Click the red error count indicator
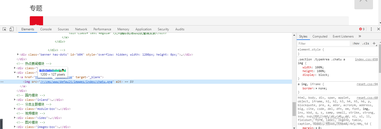Image resolution: width=381 pixels, height=129 pixels. [362, 29]
